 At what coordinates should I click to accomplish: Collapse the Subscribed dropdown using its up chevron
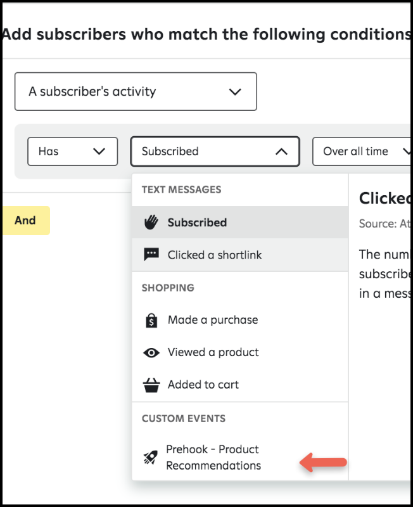pos(282,151)
